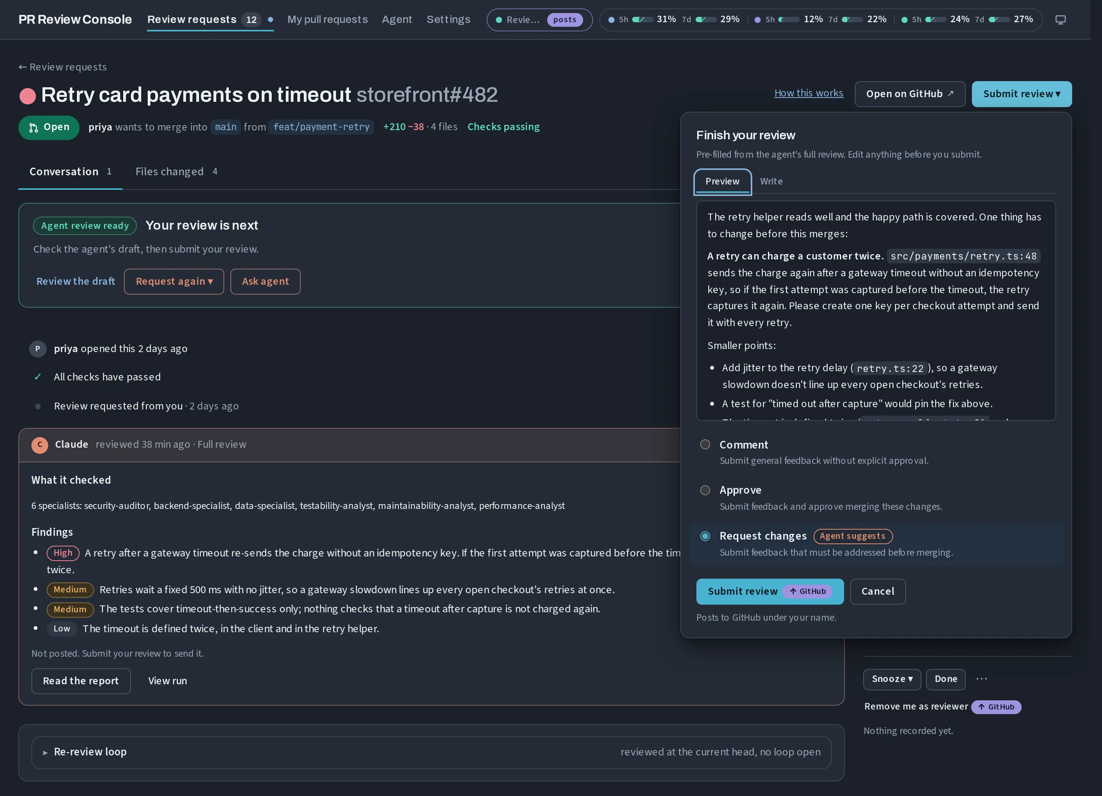Click the Agent suggests tag
Image resolution: width=1102 pixels, height=796 pixels.
tap(853, 537)
